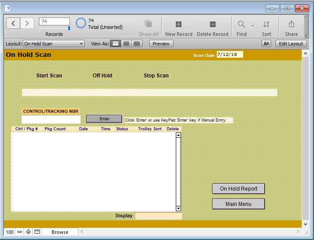Open the Layout dropdown menu
Image resolution: width=314 pixels, height=240 pixels.
54,44
